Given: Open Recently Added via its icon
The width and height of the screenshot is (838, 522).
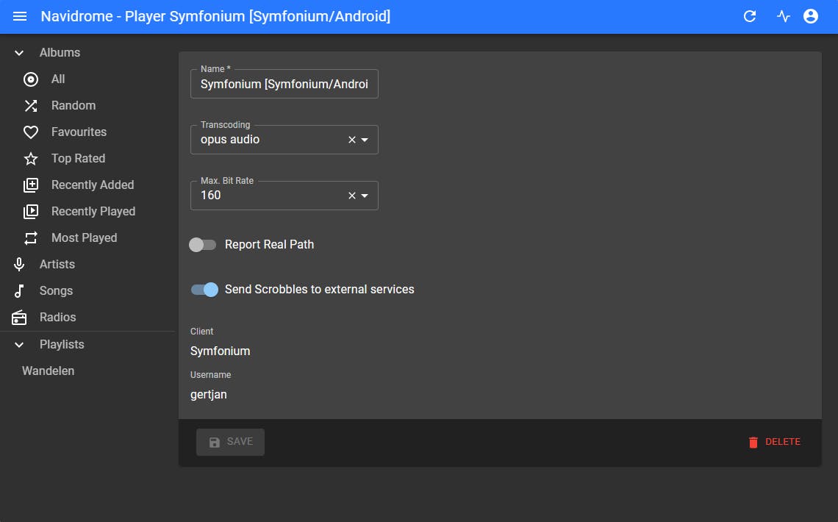Looking at the screenshot, I should pos(30,185).
